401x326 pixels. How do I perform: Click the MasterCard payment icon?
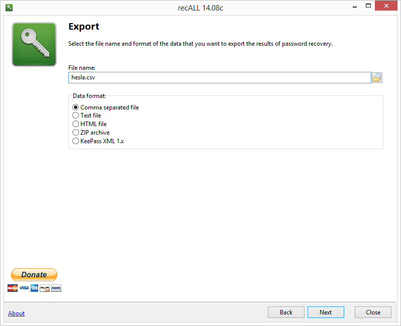click(13, 288)
